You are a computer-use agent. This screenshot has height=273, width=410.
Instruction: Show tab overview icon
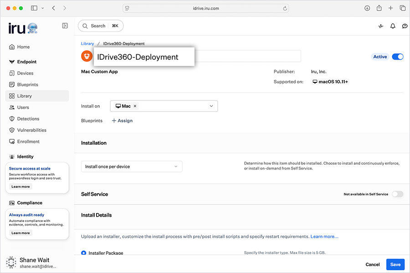click(402, 8)
